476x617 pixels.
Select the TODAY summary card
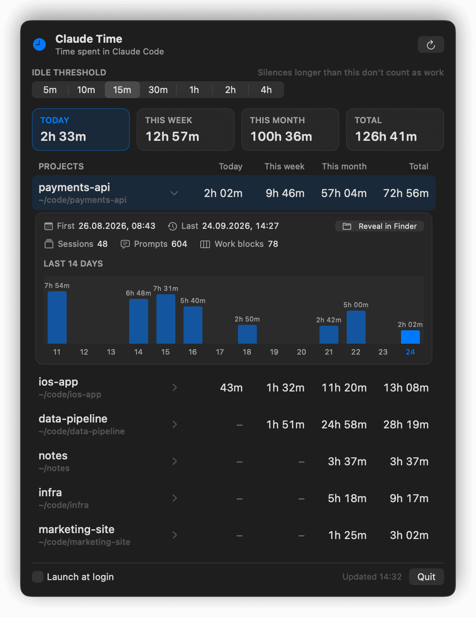tap(81, 130)
